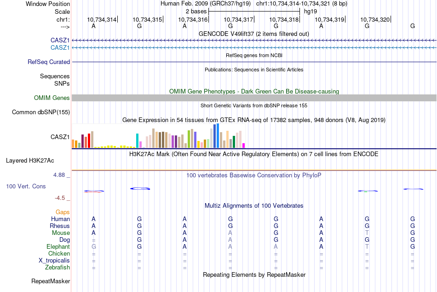Click the Layered H3K27Ac label
The height and width of the screenshot is (292, 437).
point(30,161)
